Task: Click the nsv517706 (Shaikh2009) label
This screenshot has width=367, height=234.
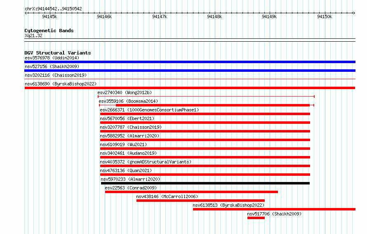Action: point(274,214)
